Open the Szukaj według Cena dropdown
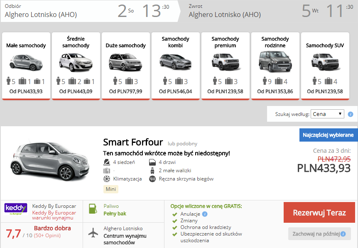Screen dimensions: 358x248 point(327,114)
